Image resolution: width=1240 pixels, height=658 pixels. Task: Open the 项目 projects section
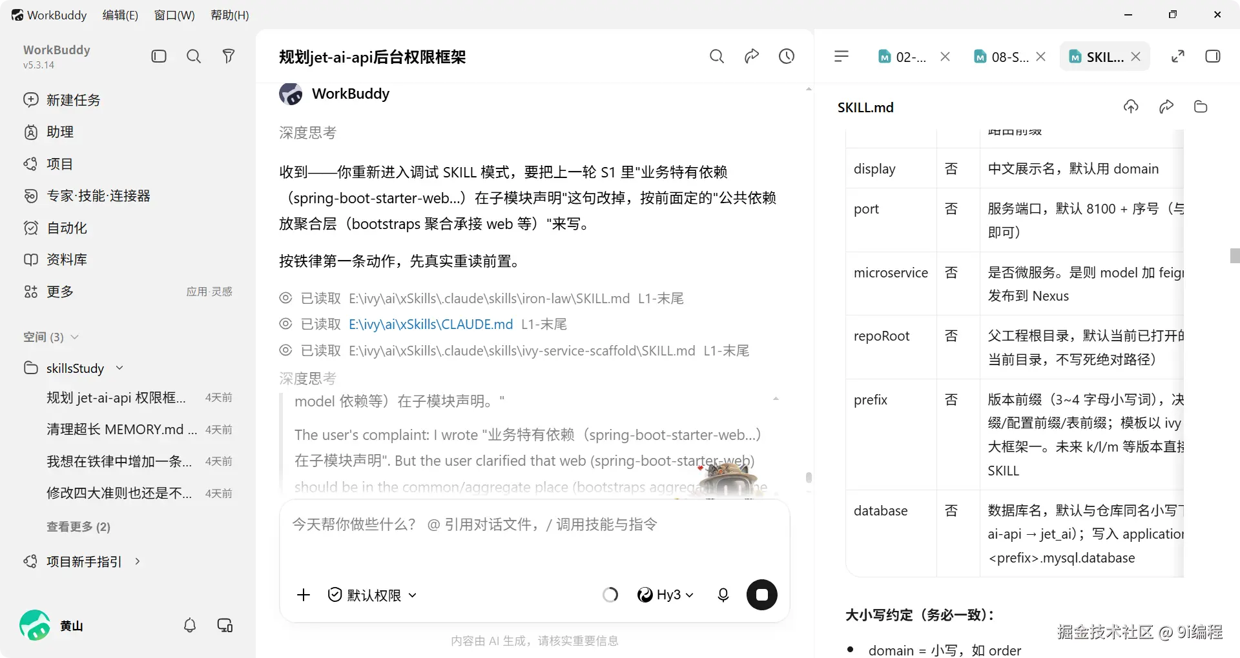(x=48, y=164)
